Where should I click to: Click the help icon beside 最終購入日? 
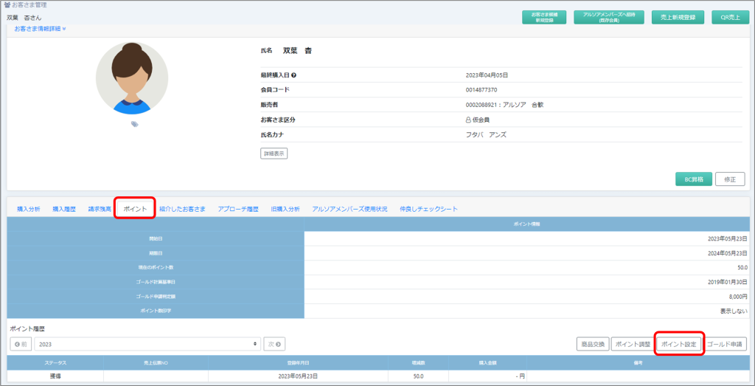click(x=294, y=75)
